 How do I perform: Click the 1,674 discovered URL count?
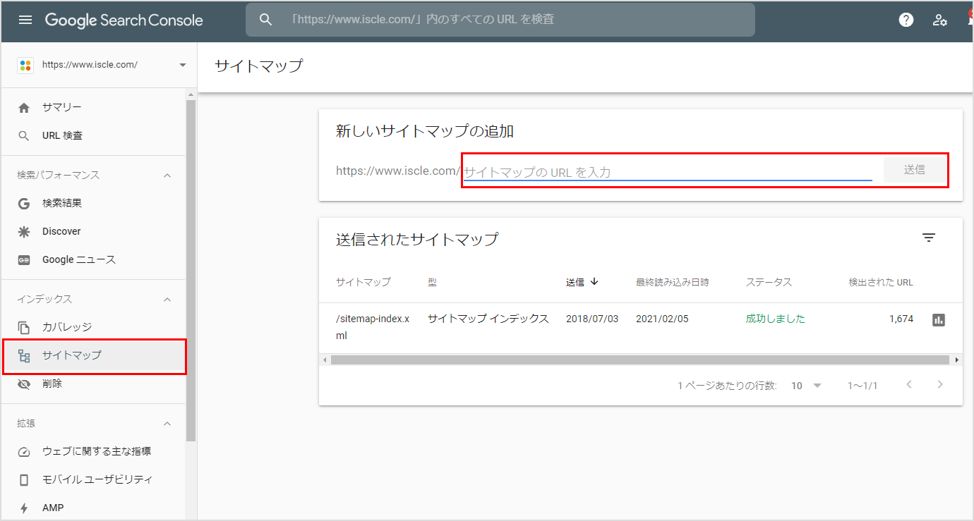tap(901, 319)
